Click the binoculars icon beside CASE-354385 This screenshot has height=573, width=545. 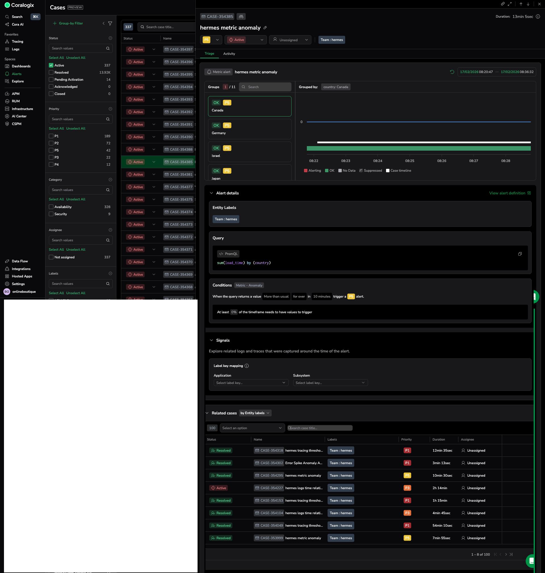[x=241, y=16]
